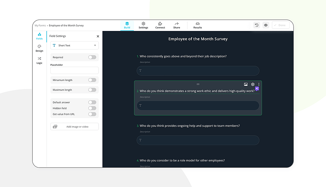Click question 1 answer text field
The width and height of the screenshot is (326, 187).
pos(198,70)
